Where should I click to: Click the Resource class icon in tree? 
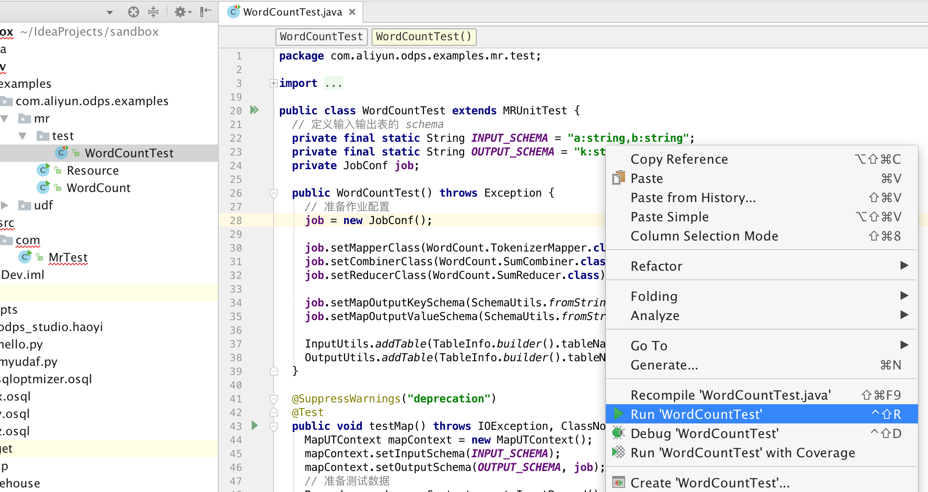[43, 170]
